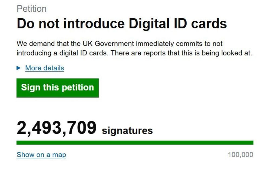265x170 pixels.
Task: Open the More details link
Action: point(45,68)
